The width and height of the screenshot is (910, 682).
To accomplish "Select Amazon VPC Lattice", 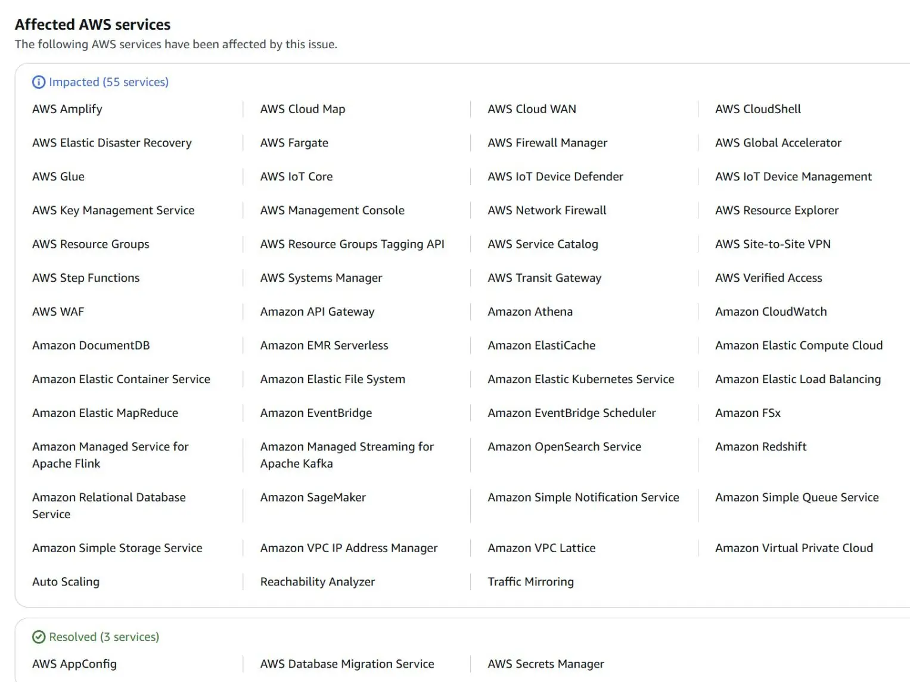I will pos(542,549).
